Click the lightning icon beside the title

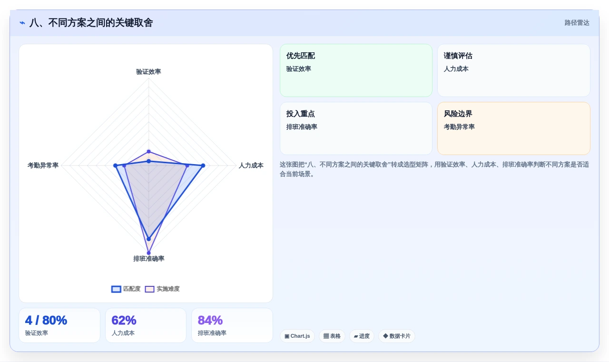[x=22, y=23]
